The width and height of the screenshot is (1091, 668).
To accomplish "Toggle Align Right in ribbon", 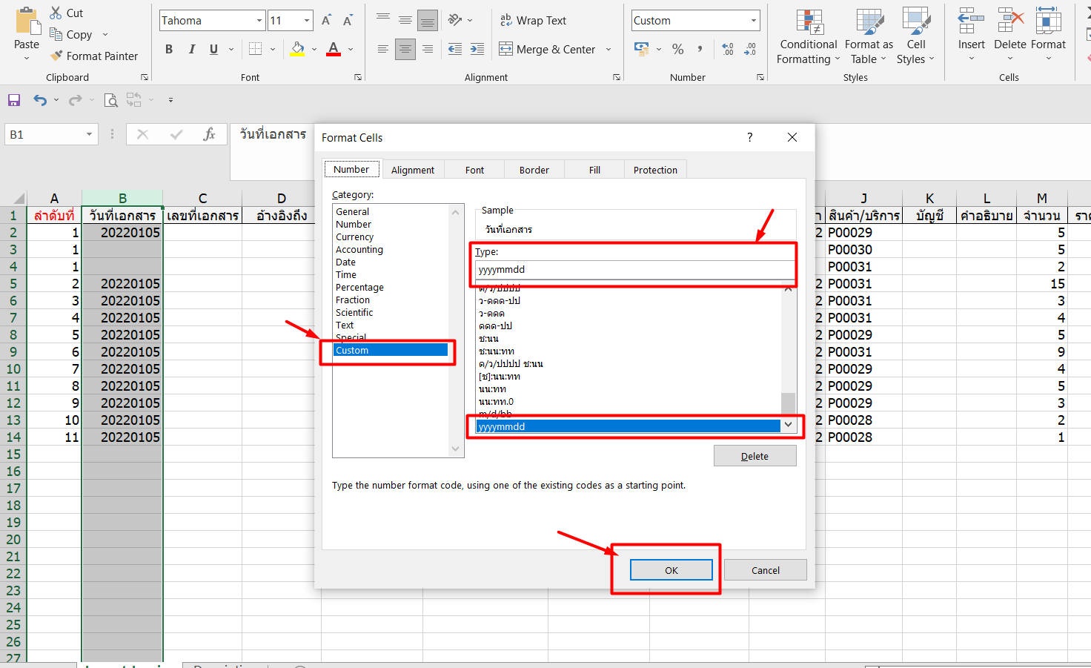I will click(428, 49).
